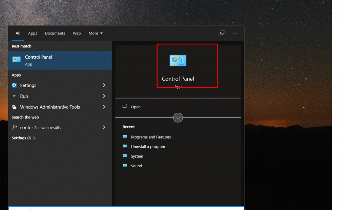Expand the Run result chevron
The height and width of the screenshot is (210, 347).
pyautogui.click(x=104, y=96)
